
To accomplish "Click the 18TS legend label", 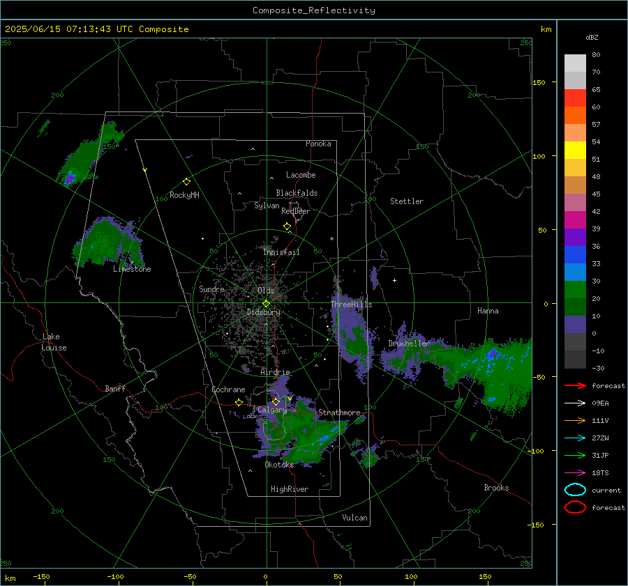I will [x=600, y=473].
